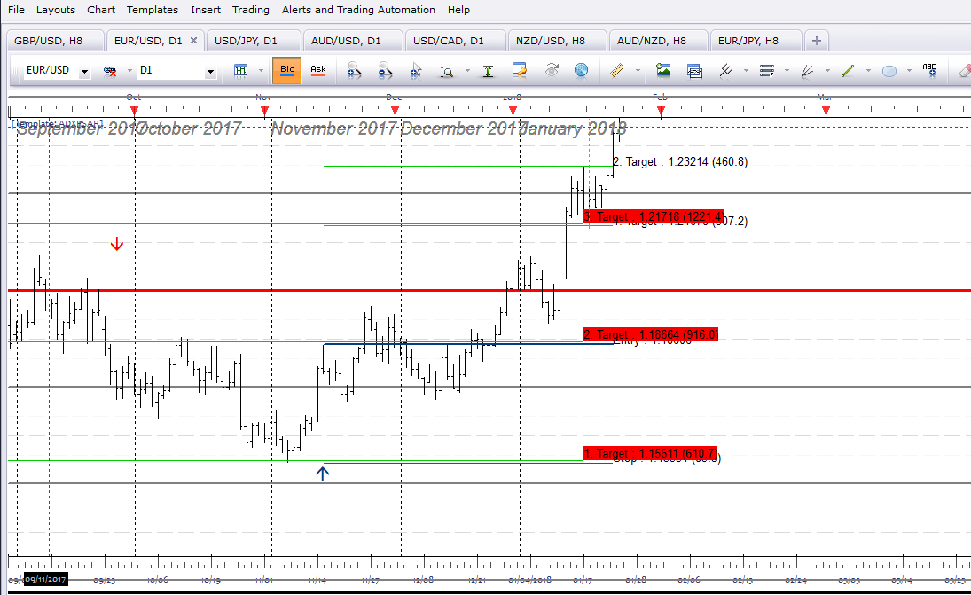The image size is (971, 595).
Task: Switch to USD/CAD, D1 tab
Action: (455, 41)
